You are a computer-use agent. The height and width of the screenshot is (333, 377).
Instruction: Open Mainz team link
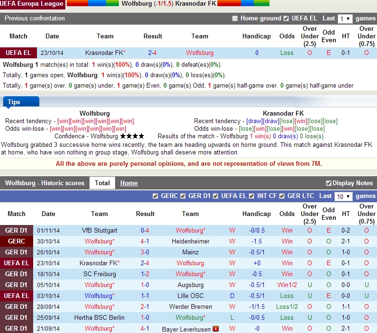click(x=190, y=252)
